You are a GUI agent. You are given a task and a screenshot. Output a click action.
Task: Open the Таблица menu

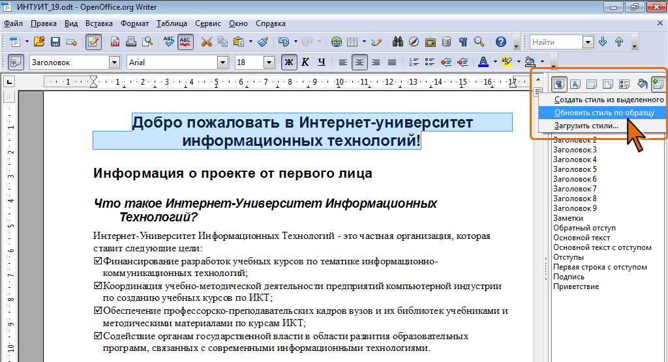click(172, 23)
